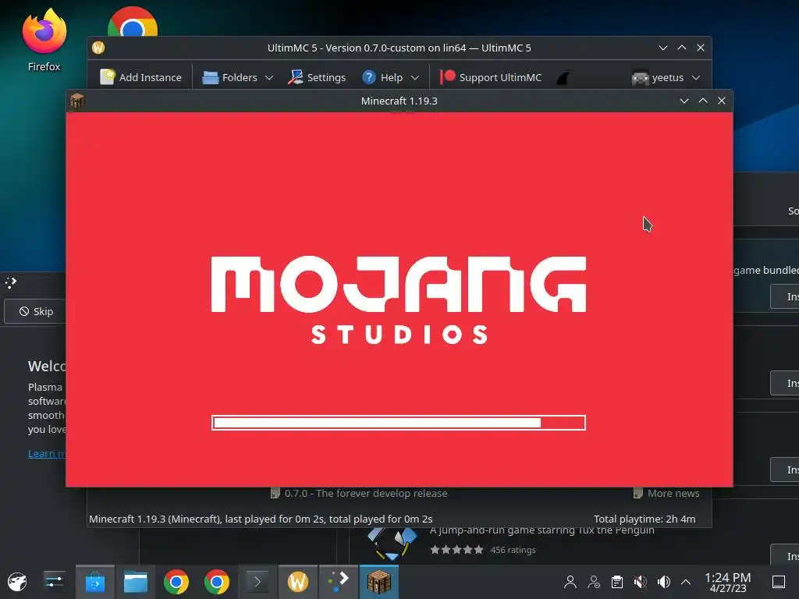Image resolution: width=799 pixels, height=599 pixels.
Task: Switch to Plasma Welcome in taskbar
Action: click(339, 582)
